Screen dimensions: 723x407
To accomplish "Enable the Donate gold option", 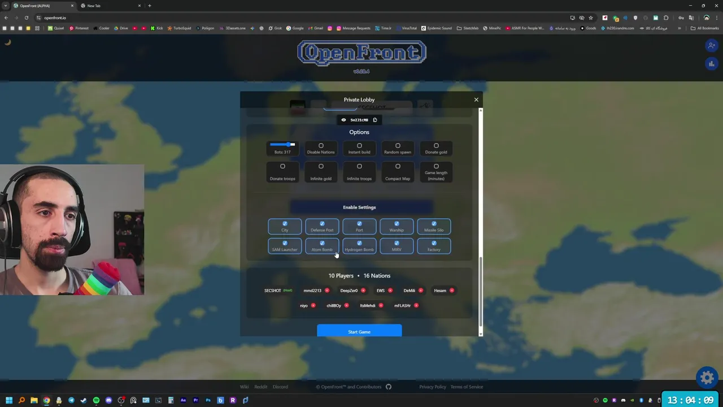I will (436, 148).
